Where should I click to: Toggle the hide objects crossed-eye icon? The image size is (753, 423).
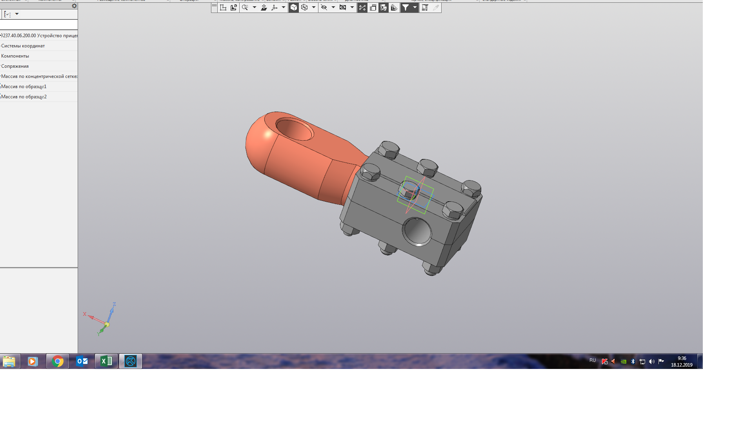pyautogui.click(x=324, y=7)
